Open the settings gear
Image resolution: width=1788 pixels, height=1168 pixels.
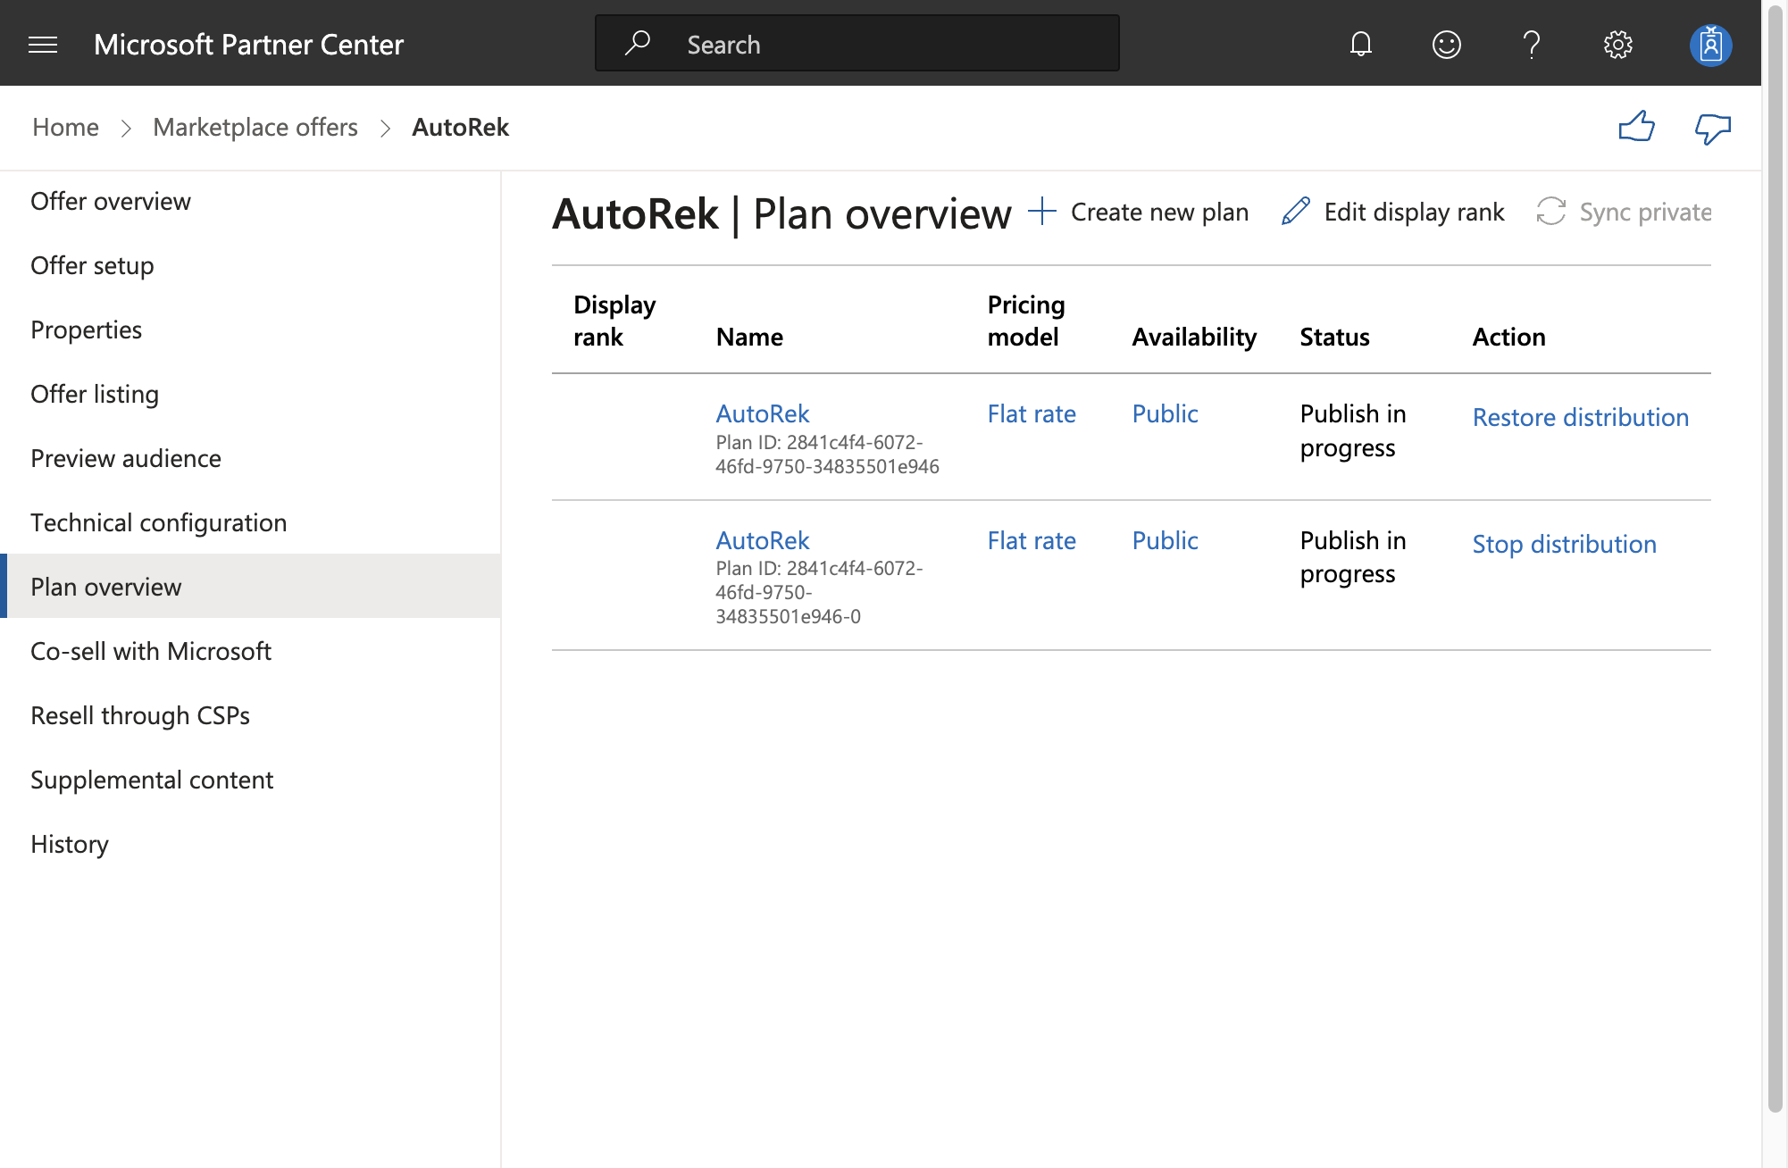(x=1617, y=44)
